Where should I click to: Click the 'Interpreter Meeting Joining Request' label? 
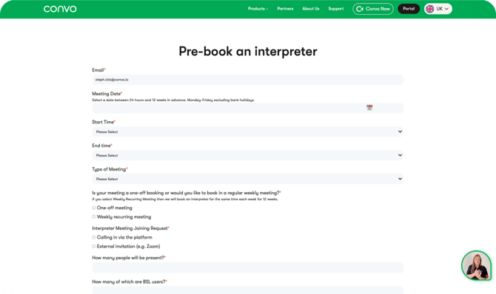(130, 228)
